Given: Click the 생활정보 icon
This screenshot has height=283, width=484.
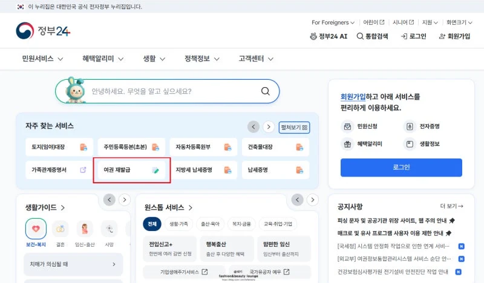Looking at the screenshot, I should (410, 144).
